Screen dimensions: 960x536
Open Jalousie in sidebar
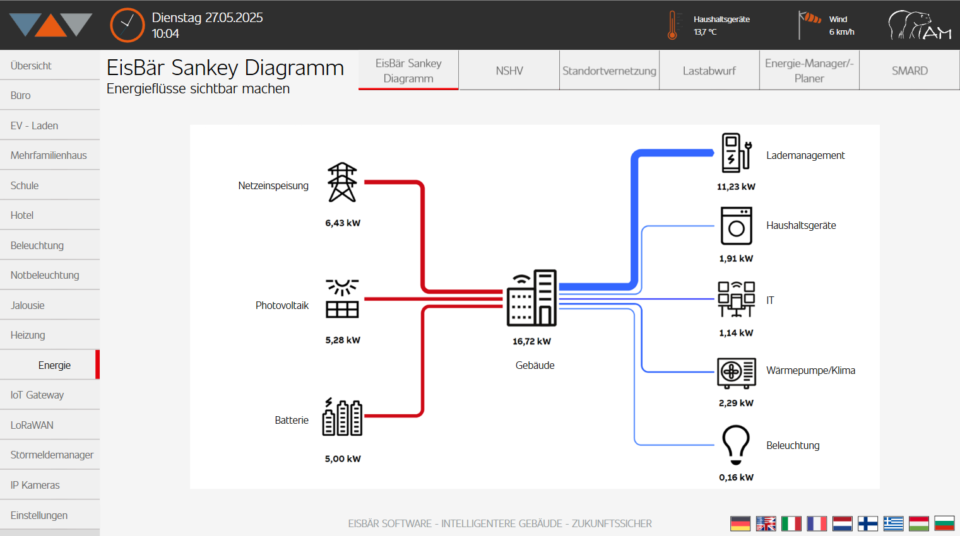(50, 305)
